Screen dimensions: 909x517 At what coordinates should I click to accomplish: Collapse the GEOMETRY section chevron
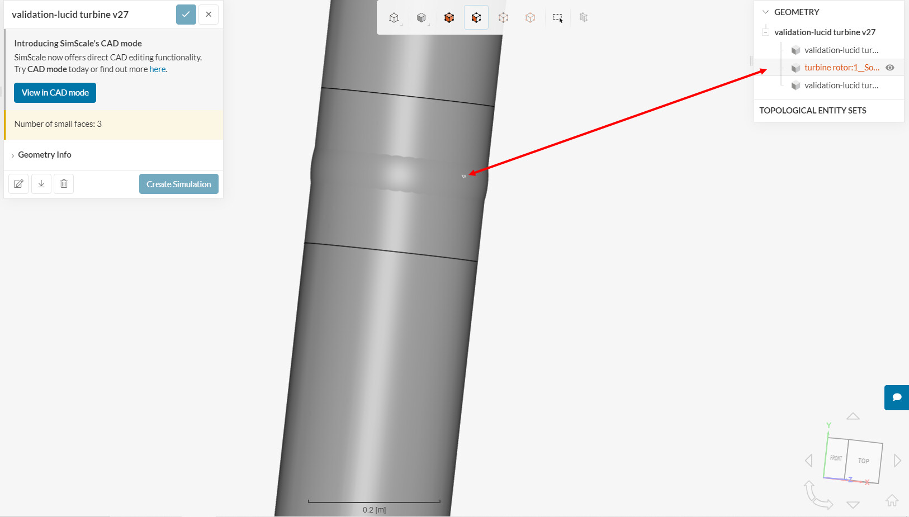(x=765, y=11)
